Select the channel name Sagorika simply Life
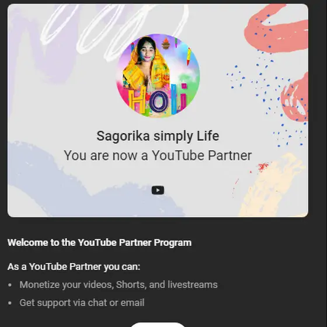This screenshot has width=327, height=327. [x=158, y=136]
